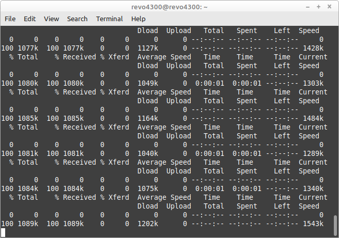339x238 pixels.
Task: Click the current speed value 1289k
Action: 313,153
